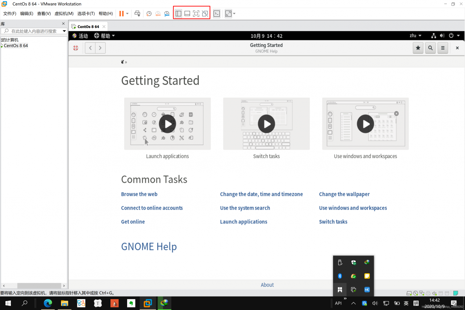Click the CD/DVD device status icon
Screen dimensions: 465x310
(x=415, y=293)
